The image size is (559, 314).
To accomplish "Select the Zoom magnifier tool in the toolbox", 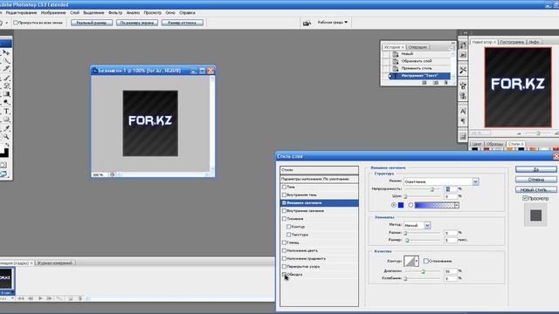I will (x=6, y=137).
